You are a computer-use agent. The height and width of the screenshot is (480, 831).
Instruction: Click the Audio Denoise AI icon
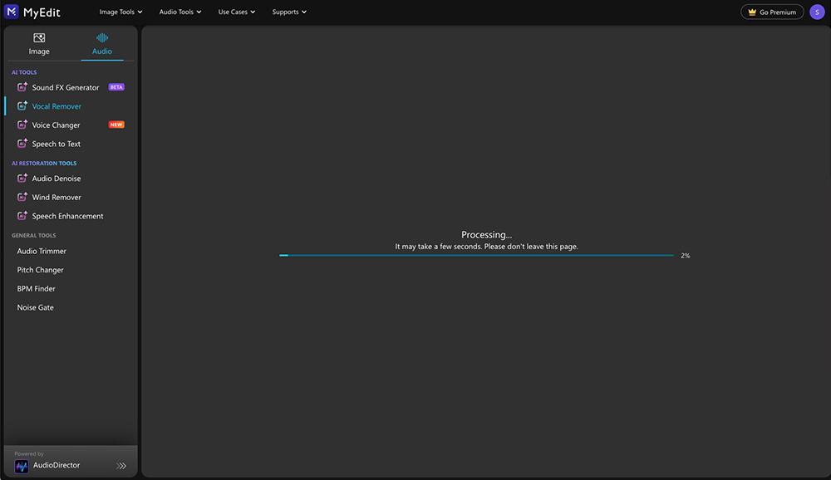coord(22,178)
